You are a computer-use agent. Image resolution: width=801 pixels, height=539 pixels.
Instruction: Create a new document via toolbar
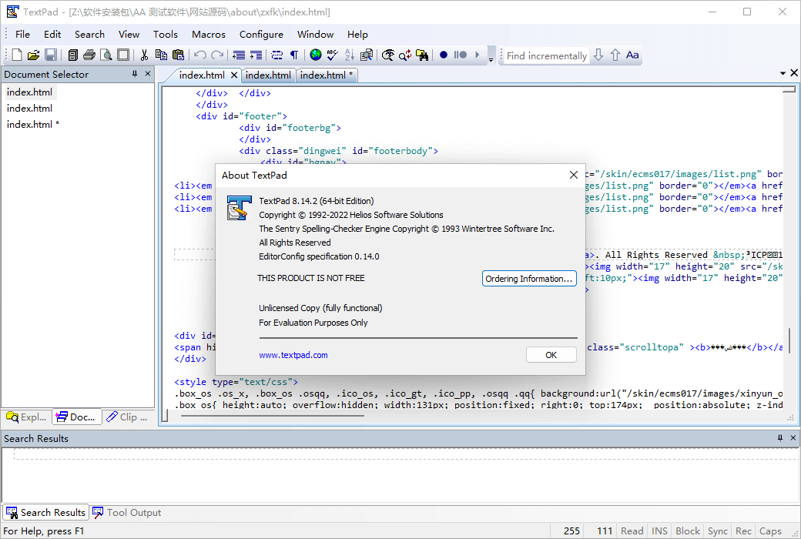17,55
